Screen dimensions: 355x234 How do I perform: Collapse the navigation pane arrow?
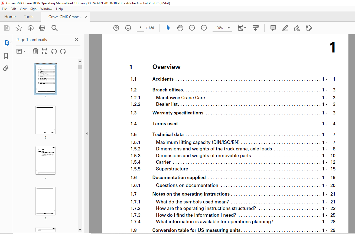pos(87,133)
